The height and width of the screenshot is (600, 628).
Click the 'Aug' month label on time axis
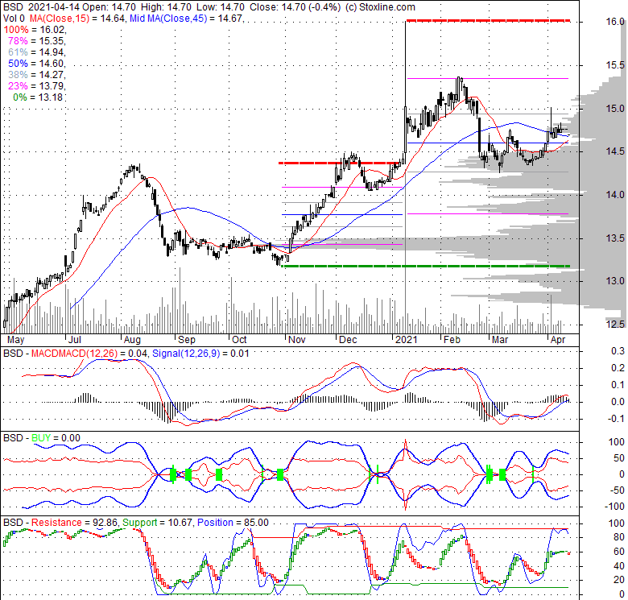[x=132, y=340]
